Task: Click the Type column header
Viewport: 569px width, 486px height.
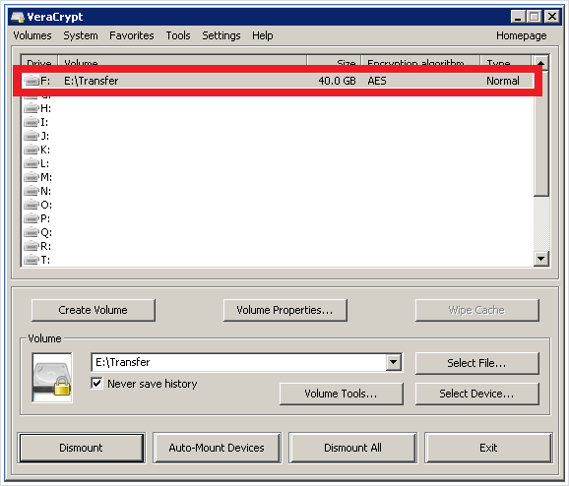Action: click(506, 62)
